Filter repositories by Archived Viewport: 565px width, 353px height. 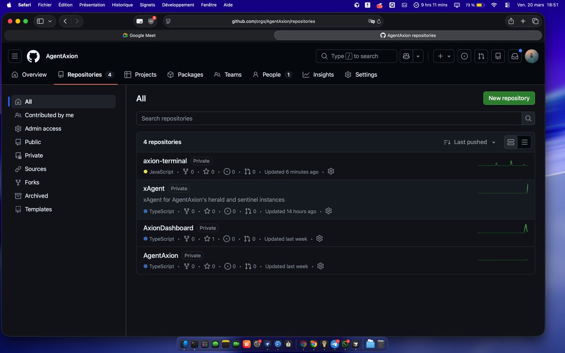[64, 196]
